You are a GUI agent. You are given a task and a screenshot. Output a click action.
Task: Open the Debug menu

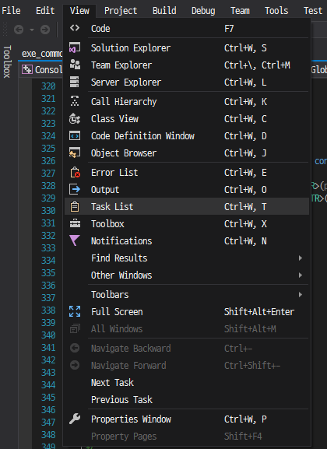203,11
